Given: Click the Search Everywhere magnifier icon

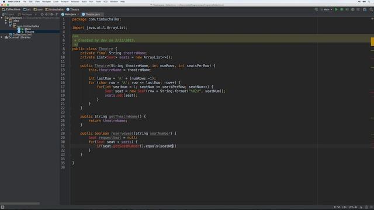Looking at the screenshot, I should tap(371, 9).
